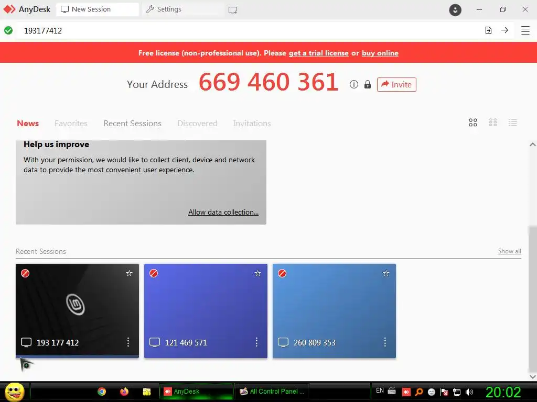
Task: Click the taskbar clock showing 20:02
Action: tap(503, 392)
